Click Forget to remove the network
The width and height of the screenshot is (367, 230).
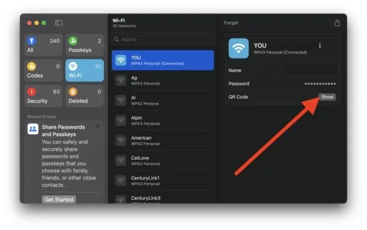(231, 23)
